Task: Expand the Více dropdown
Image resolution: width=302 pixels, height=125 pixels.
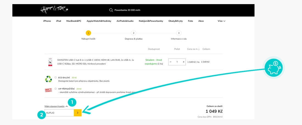Action: [x=222, y=21]
